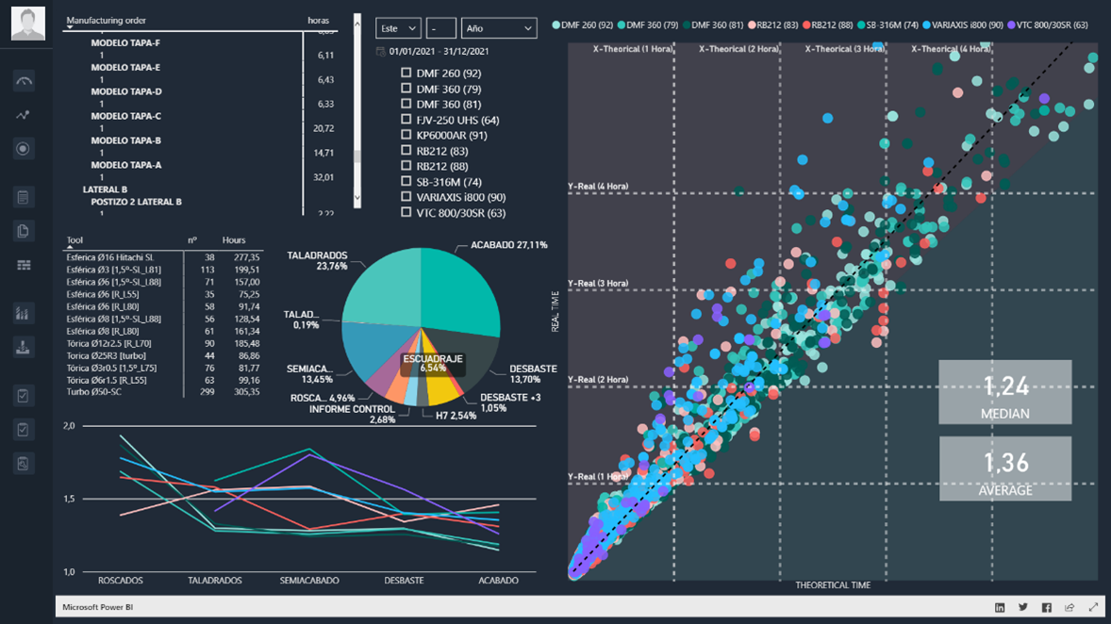The height and width of the screenshot is (624, 1111).
Task: Open the download tray page in sidebar
Action: (x=24, y=347)
